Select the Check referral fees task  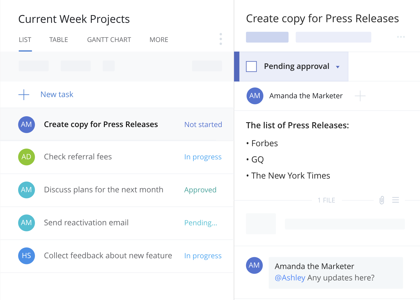78,157
